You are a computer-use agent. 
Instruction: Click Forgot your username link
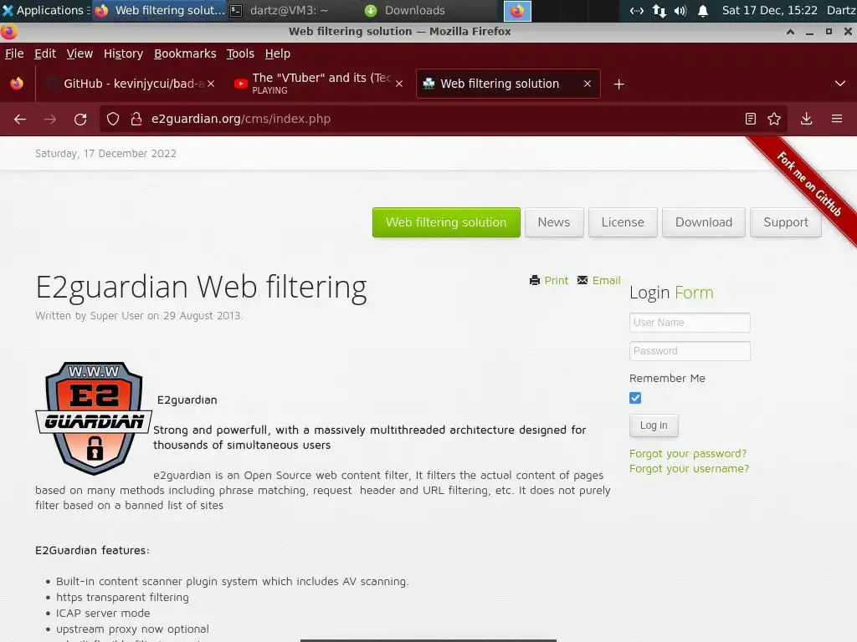[689, 469]
